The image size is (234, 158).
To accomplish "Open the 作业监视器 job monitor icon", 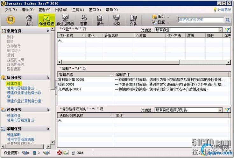I will pos(65,20).
